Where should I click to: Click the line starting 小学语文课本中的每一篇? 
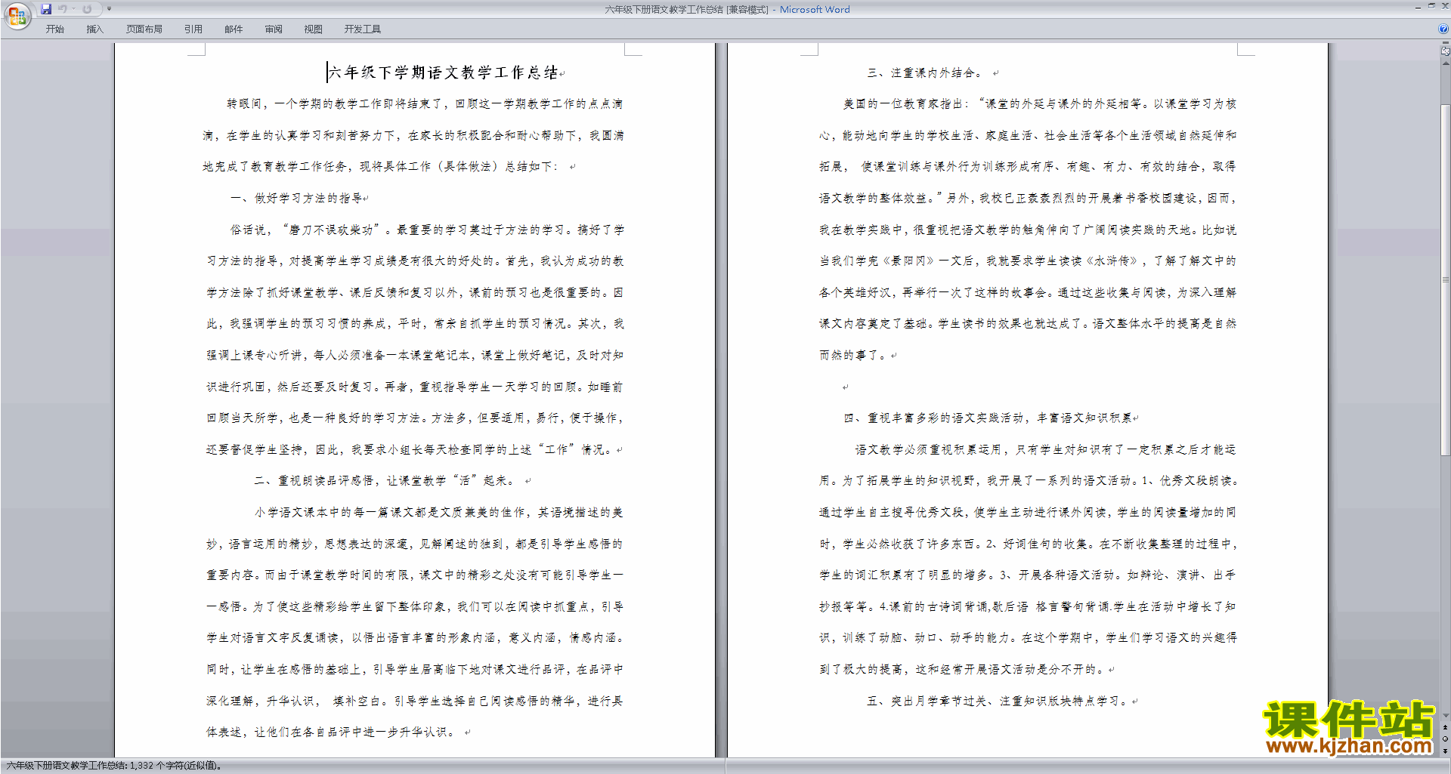(x=439, y=512)
